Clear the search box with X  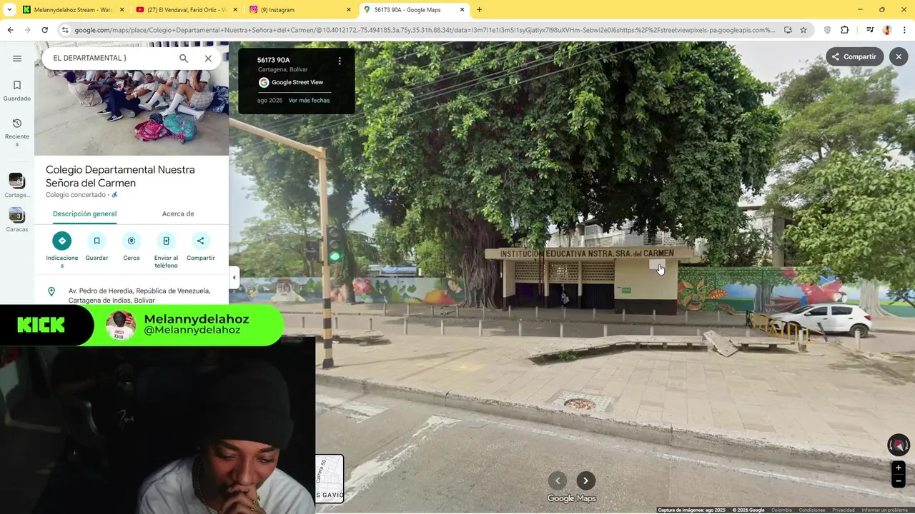[x=208, y=59]
